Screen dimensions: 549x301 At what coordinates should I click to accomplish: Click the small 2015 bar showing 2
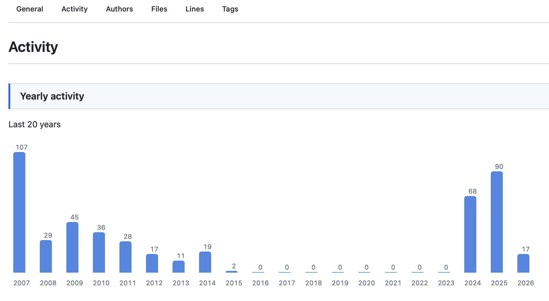point(232,272)
